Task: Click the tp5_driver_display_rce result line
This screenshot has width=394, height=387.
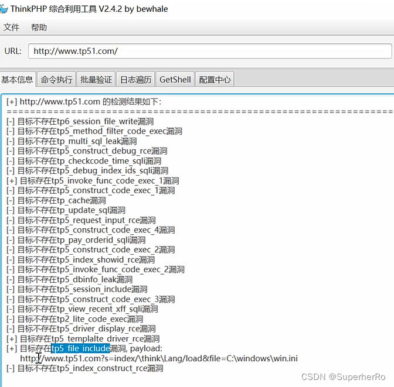Action: 81,329
